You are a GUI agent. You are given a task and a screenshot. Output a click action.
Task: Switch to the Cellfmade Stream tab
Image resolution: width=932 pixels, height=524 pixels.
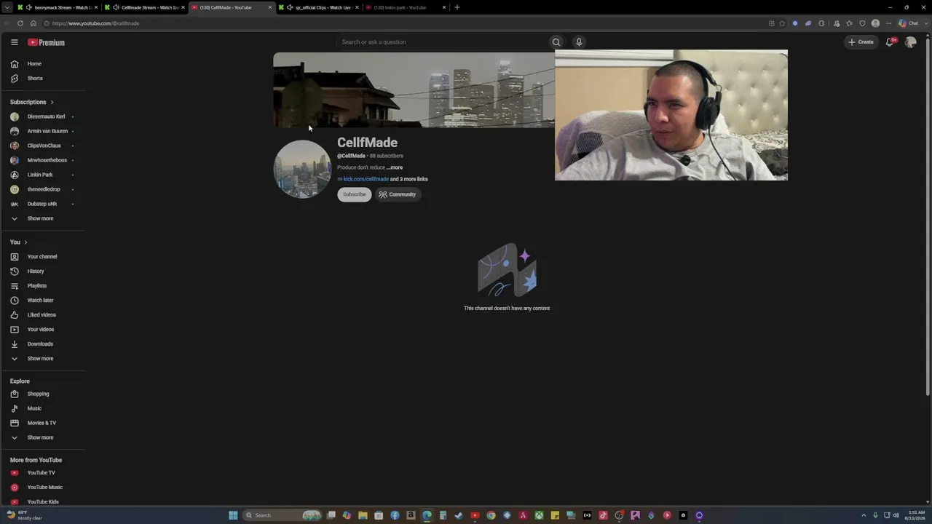pos(145,7)
